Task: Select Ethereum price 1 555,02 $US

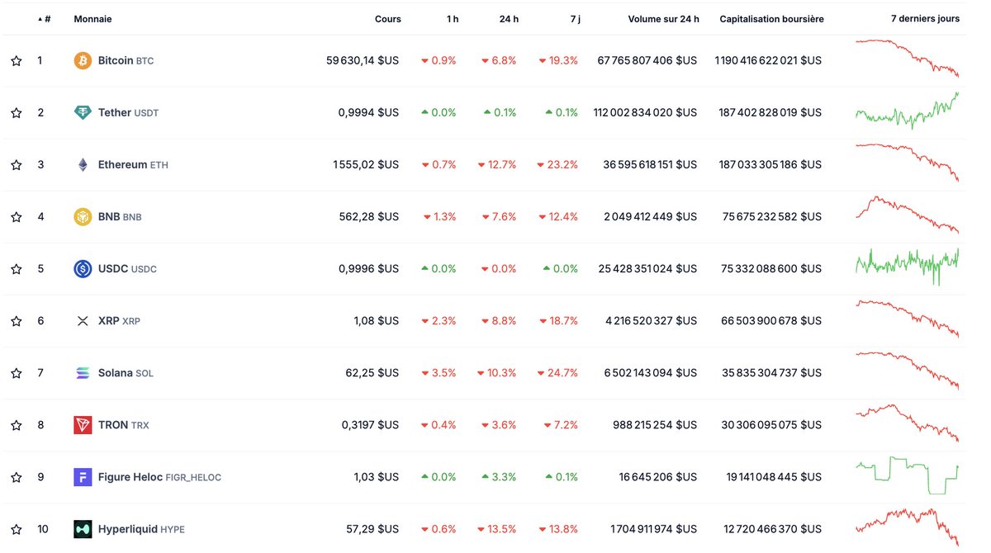Action: pyautogui.click(x=366, y=165)
